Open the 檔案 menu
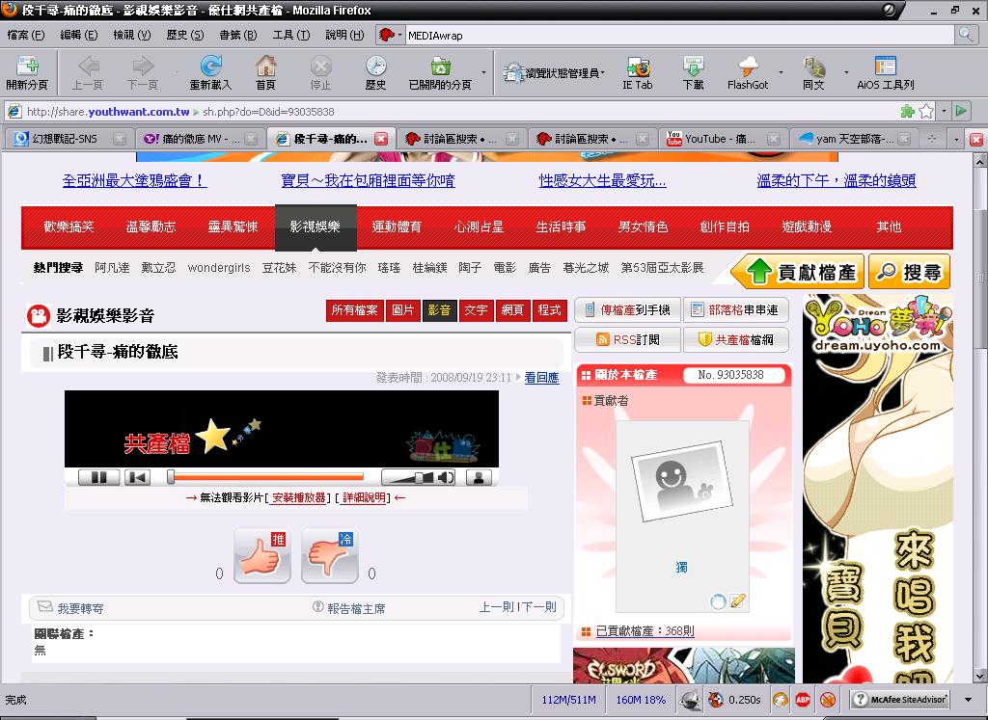This screenshot has width=988, height=720. coord(26,36)
